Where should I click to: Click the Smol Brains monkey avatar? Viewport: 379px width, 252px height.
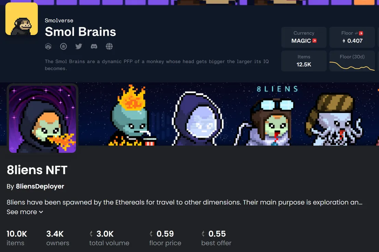click(x=22, y=19)
